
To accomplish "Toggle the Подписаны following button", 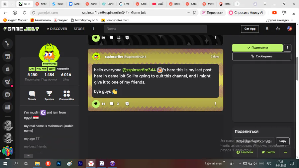I will click(257, 47).
